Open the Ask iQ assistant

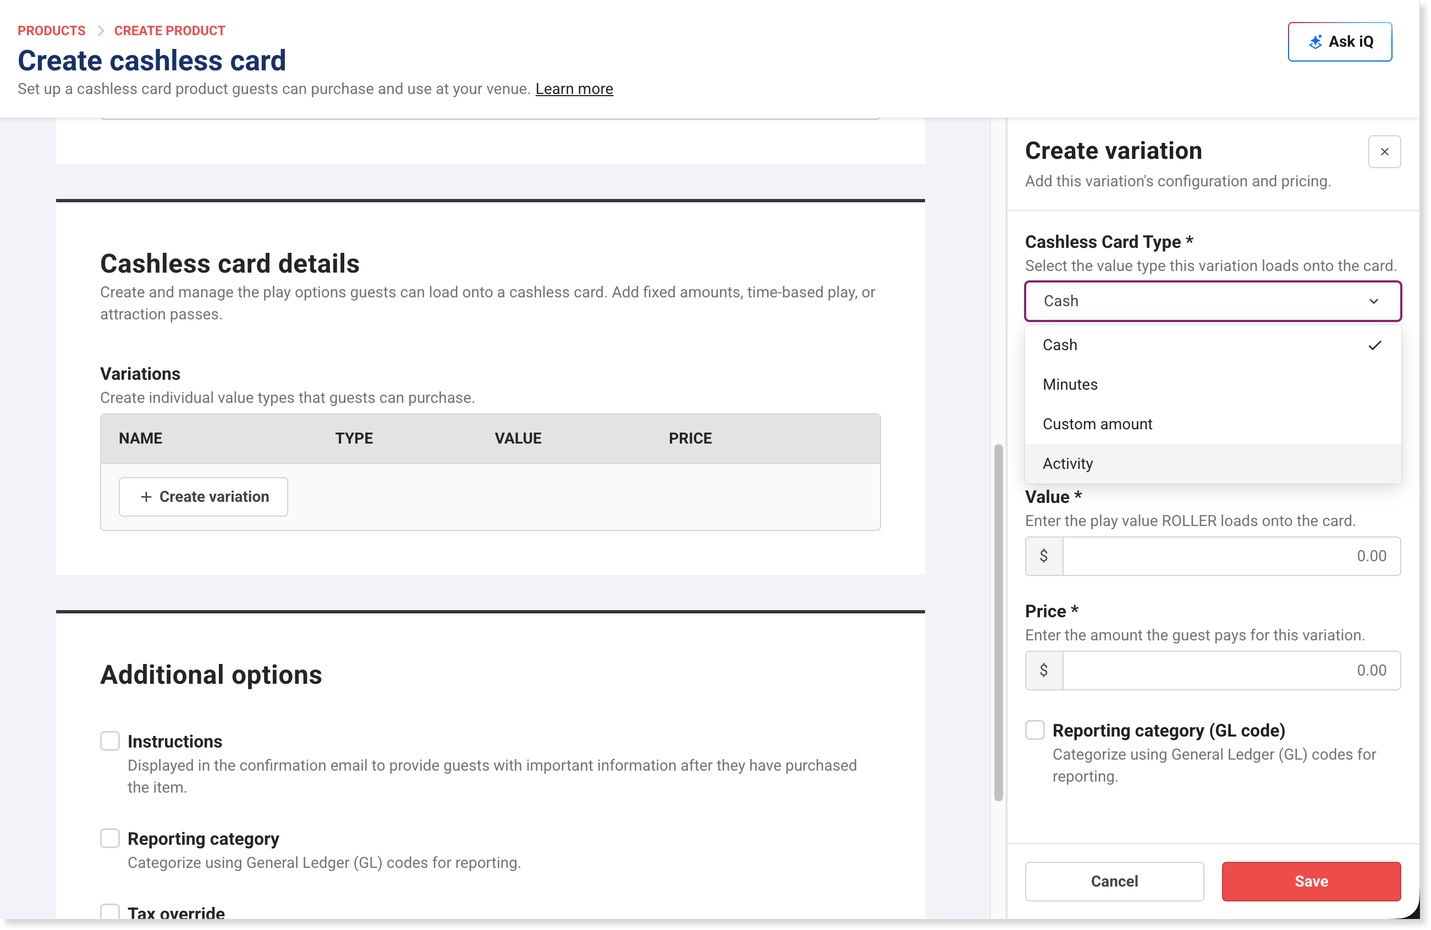coord(1340,41)
